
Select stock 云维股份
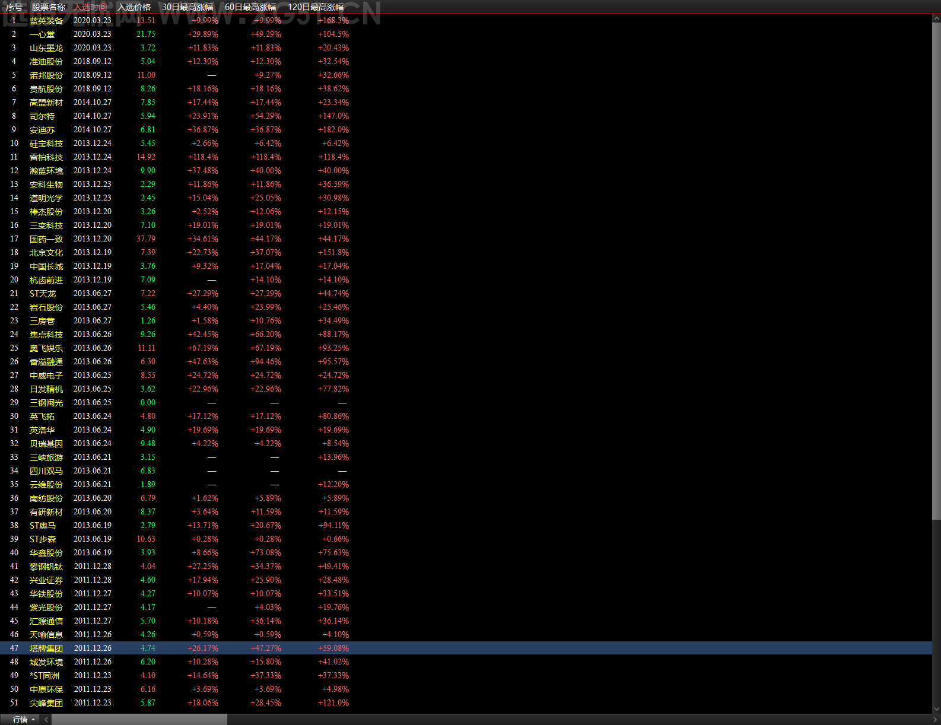46,485
